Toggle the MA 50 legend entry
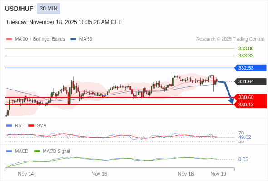The width and height of the screenshot is (268, 181). click(81, 39)
